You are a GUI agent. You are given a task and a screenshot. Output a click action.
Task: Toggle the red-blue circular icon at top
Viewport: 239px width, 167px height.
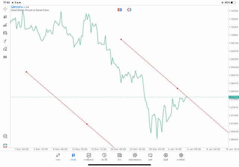click(x=129, y=9)
